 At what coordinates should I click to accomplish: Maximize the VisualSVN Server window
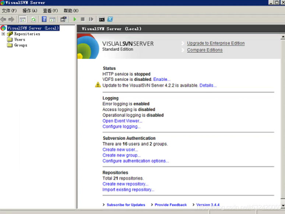277,2
